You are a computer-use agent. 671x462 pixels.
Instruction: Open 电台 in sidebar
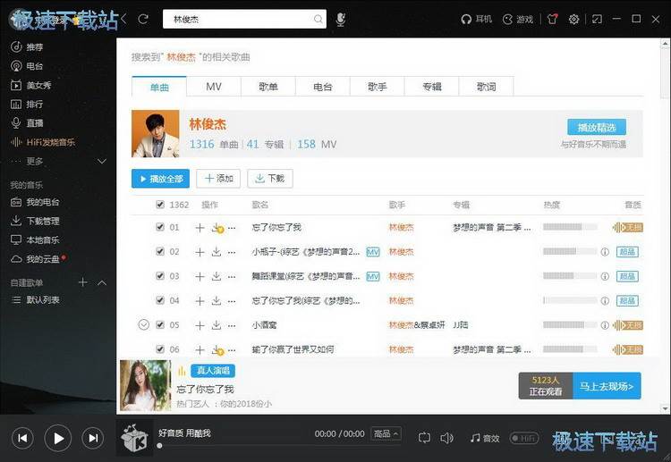coord(27,66)
